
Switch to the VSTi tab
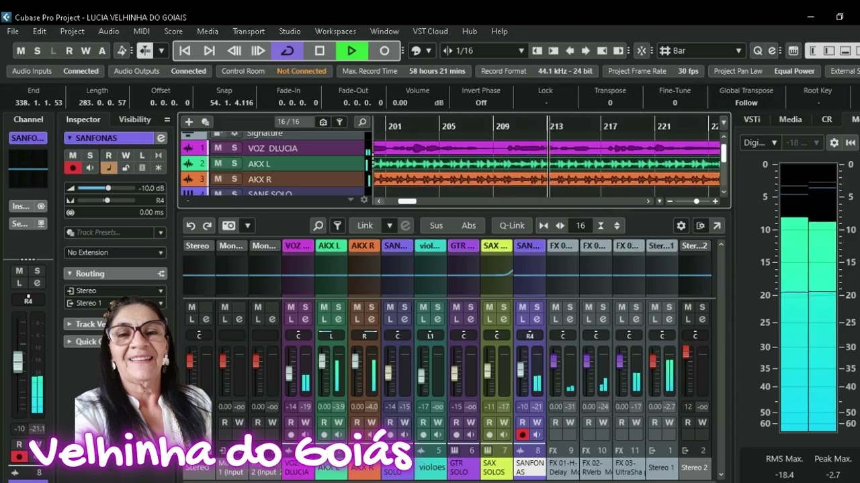pyautogui.click(x=752, y=119)
